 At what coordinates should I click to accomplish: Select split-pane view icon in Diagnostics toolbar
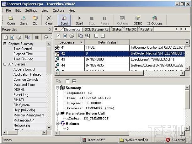coord(103,36)
